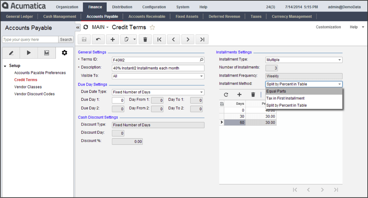Viewport: 368px width, 198px height.
Task: Go to last page of installments grid
Action: point(336,190)
